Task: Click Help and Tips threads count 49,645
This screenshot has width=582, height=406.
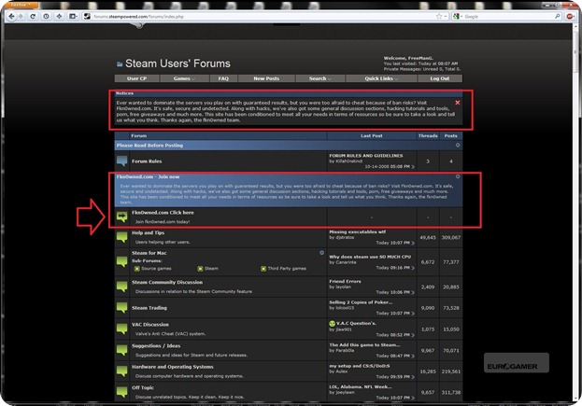Action: [428, 237]
